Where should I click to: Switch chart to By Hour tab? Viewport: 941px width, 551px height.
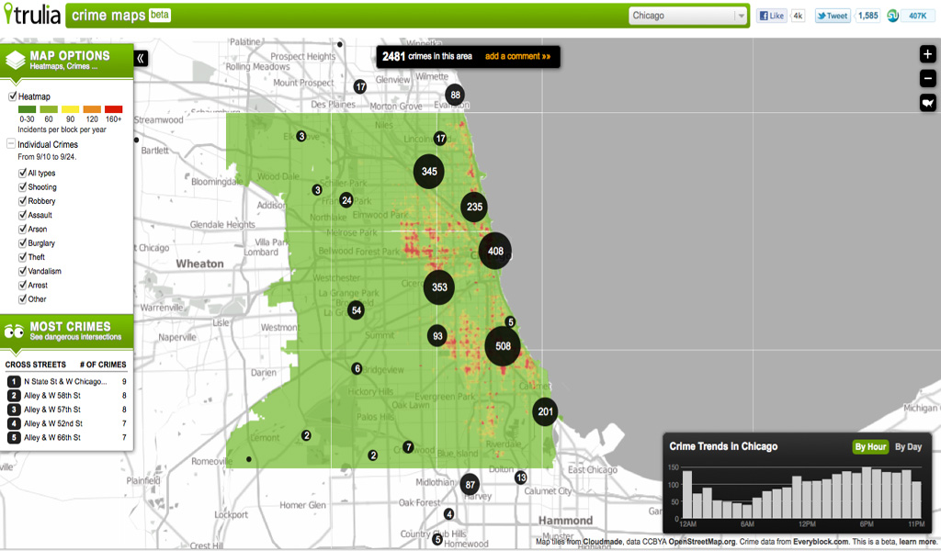click(870, 446)
